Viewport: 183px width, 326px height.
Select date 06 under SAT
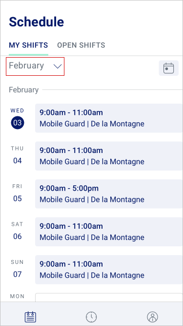pos(18,237)
